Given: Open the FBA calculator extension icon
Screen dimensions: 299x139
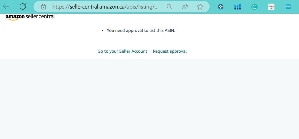Looking at the screenshot, I should pos(288,7).
